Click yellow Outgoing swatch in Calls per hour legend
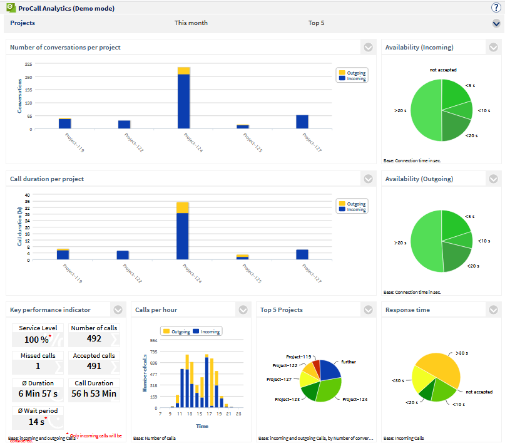Viewport: 505px width, 448px height. 166,331
